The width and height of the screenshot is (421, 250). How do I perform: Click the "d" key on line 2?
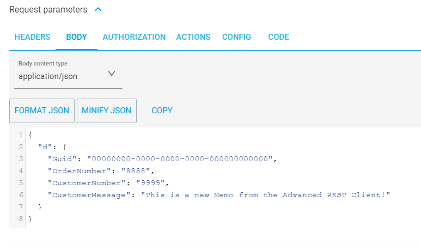[x=45, y=147]
